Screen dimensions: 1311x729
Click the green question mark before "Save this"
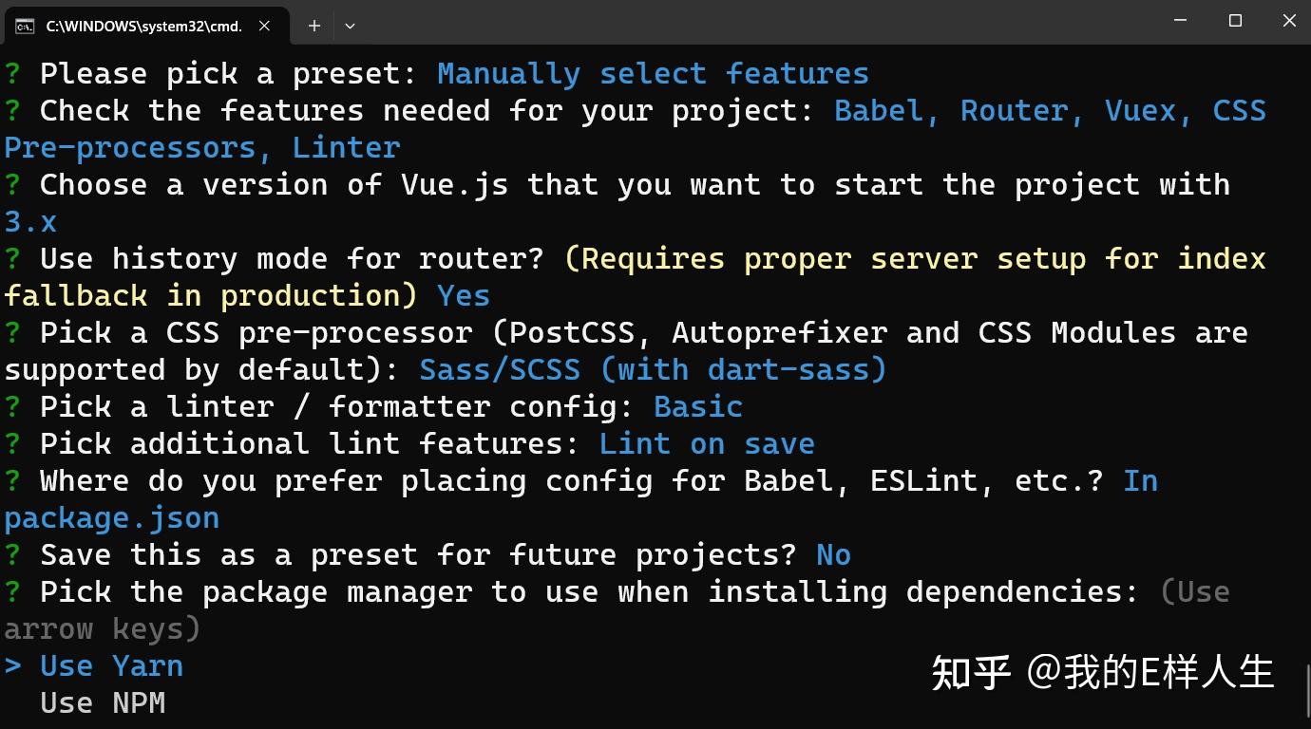pyautogui.click(x=12, y=554)
